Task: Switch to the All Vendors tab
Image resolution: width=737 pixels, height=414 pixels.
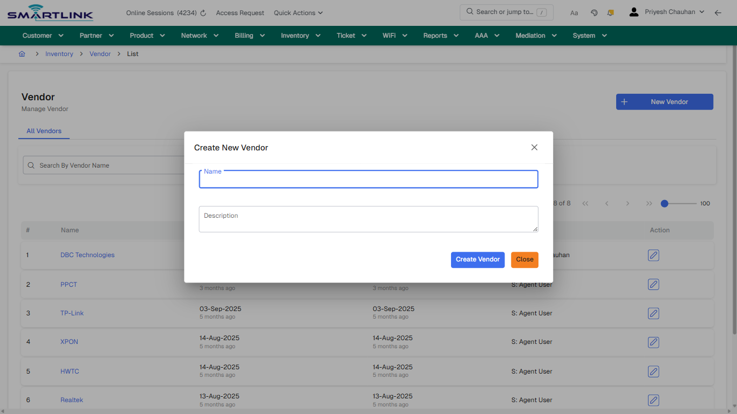Action: point(44,131)
